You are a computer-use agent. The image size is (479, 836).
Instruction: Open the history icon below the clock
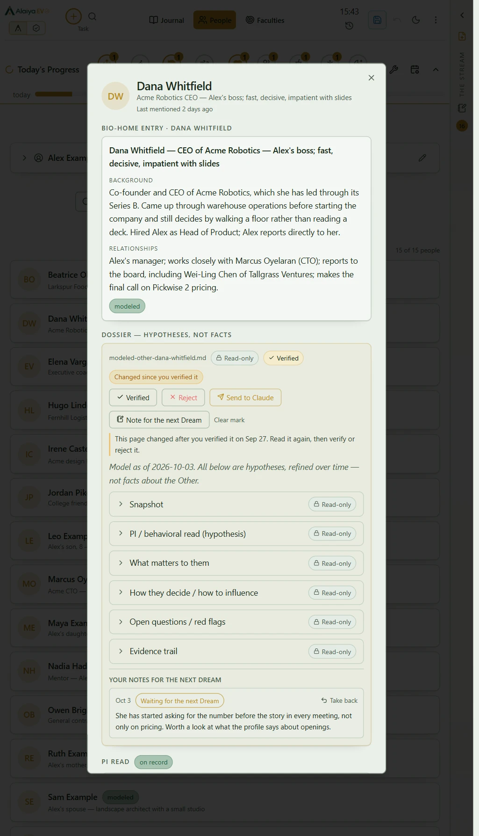[x=349, y=26]
